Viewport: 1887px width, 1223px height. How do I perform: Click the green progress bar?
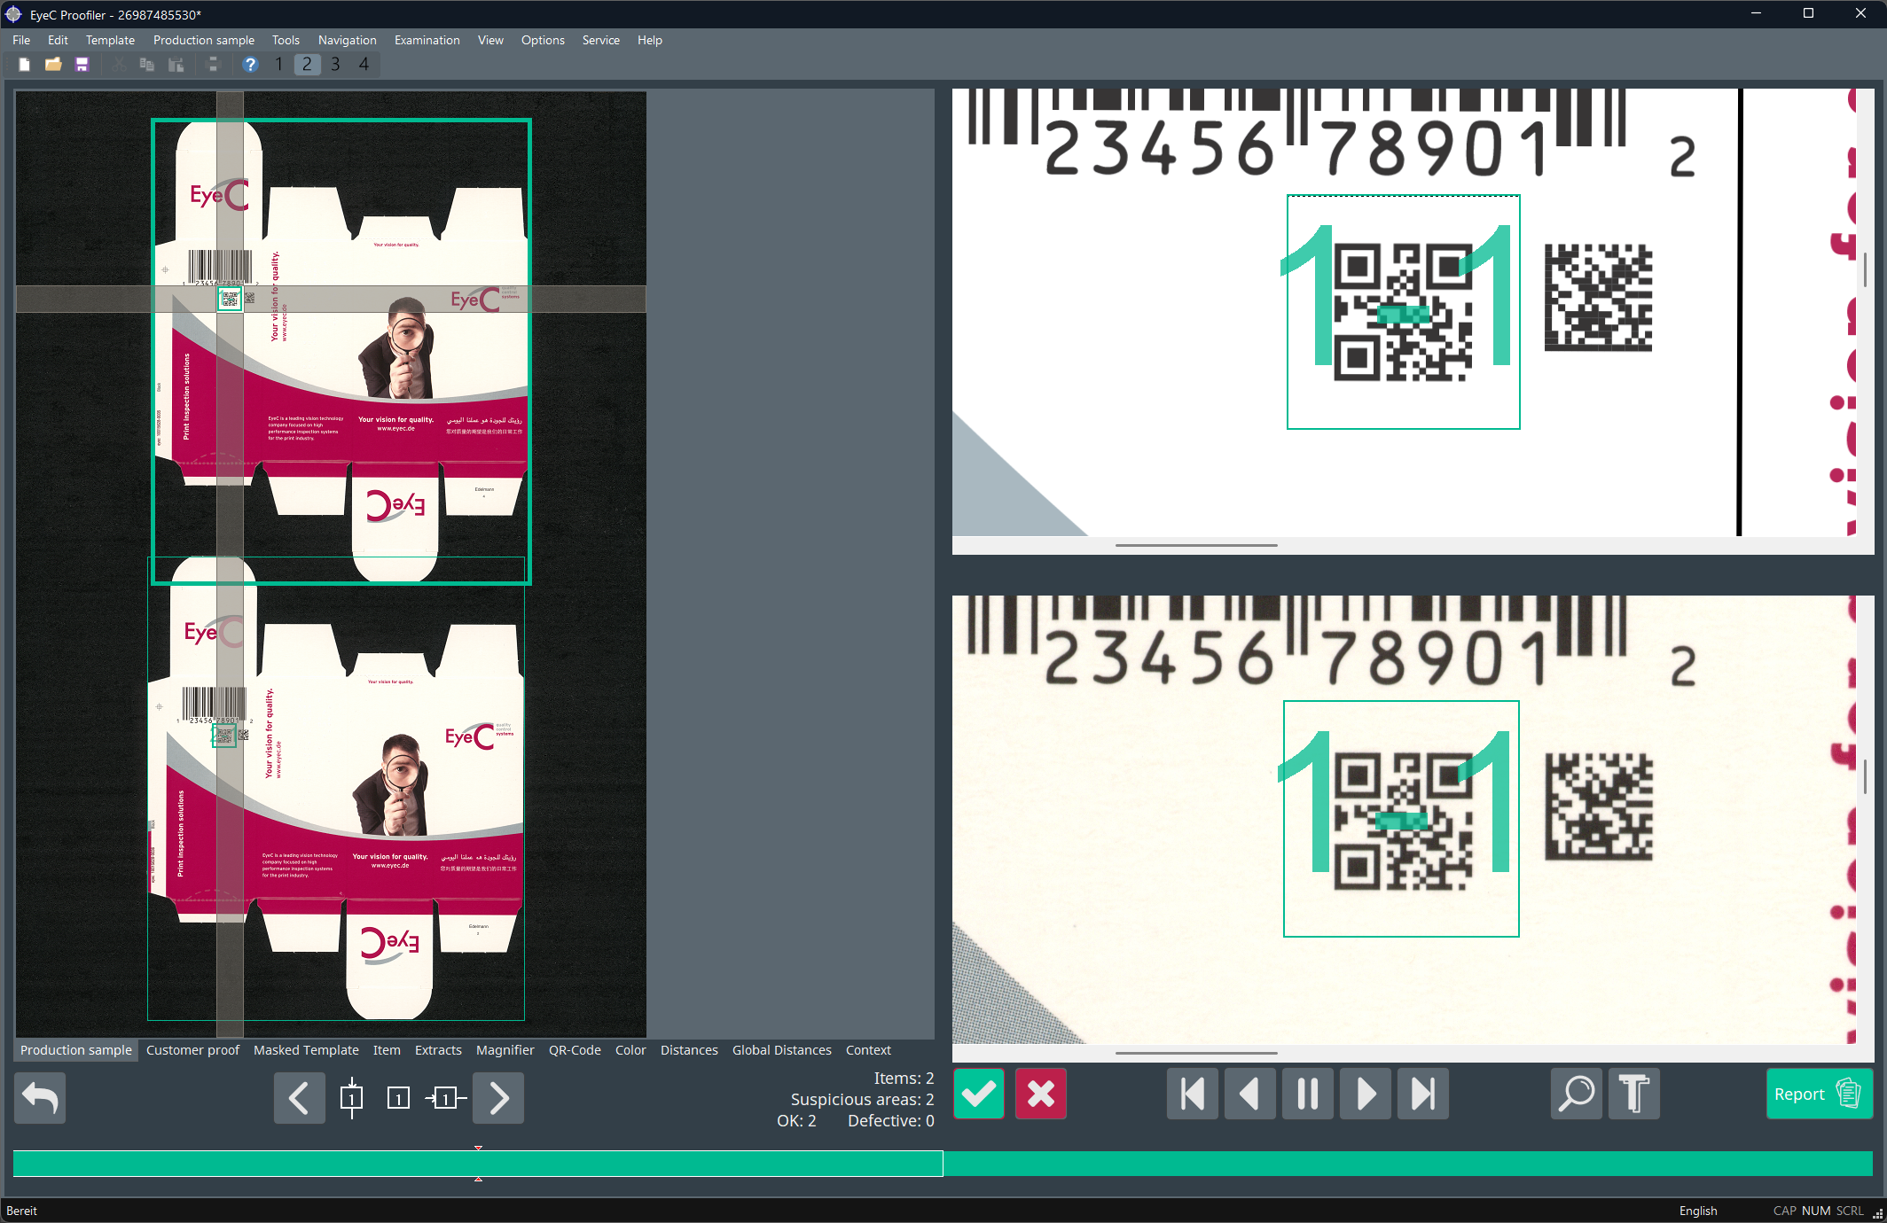click(x=943, y=1164)
